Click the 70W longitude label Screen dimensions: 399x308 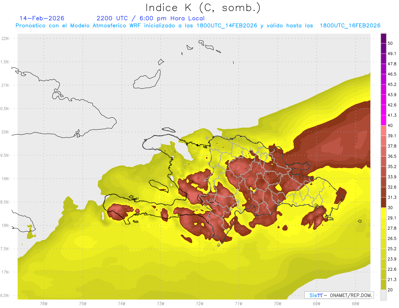click(x=277, y=304)
